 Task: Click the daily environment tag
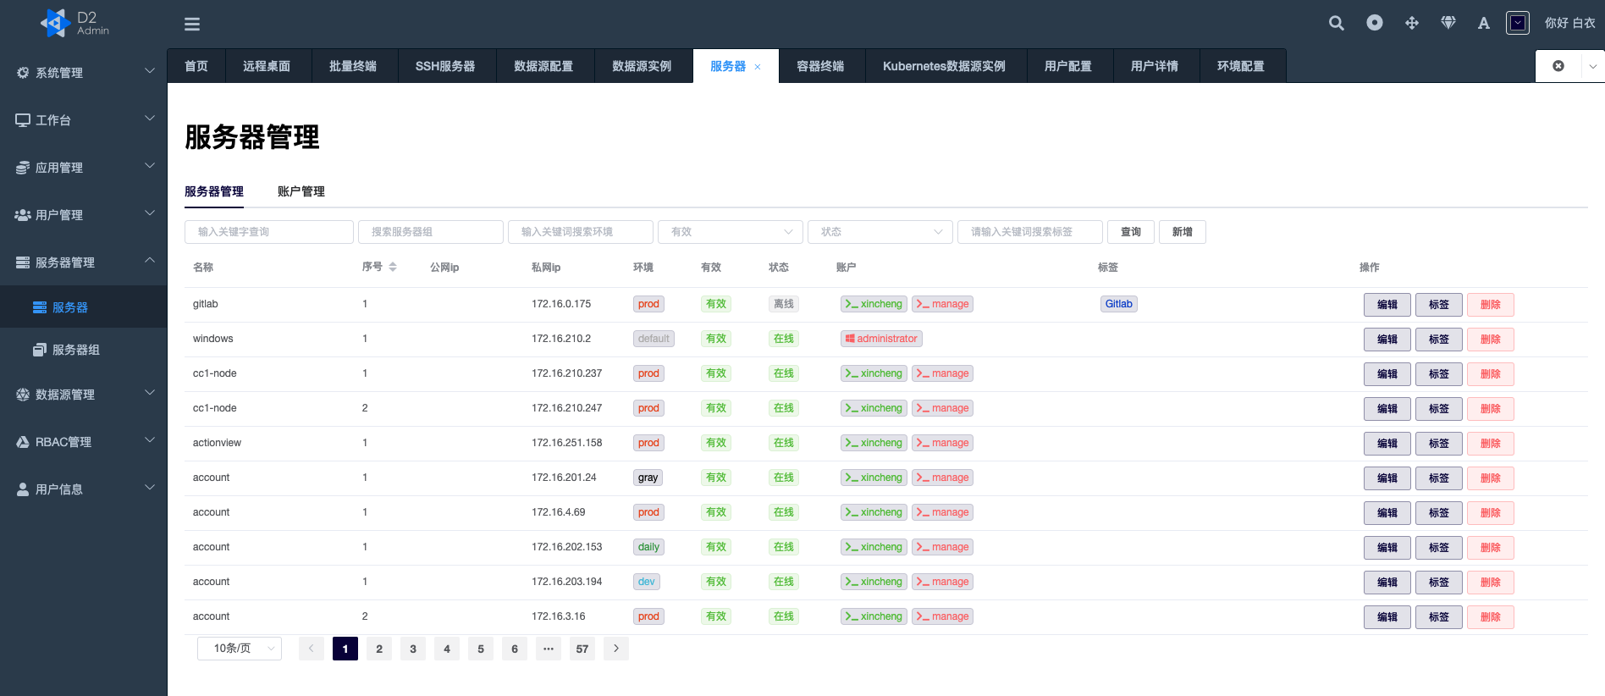coord(648,547)
